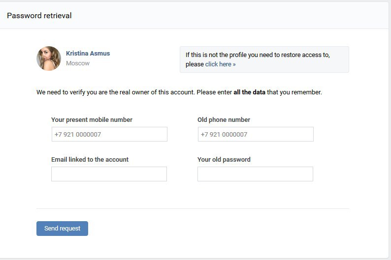Select the Your old password box
The image size is (391, 260).
point(255,174)
